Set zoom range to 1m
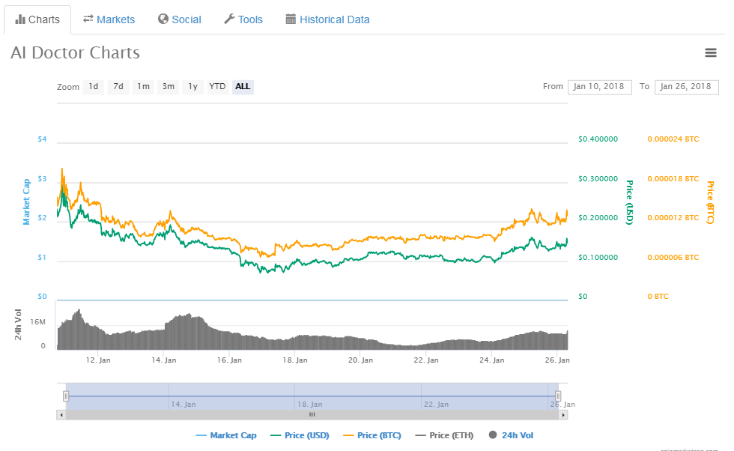Viewport: 734px width, 451px height. [x=143, y=87]
